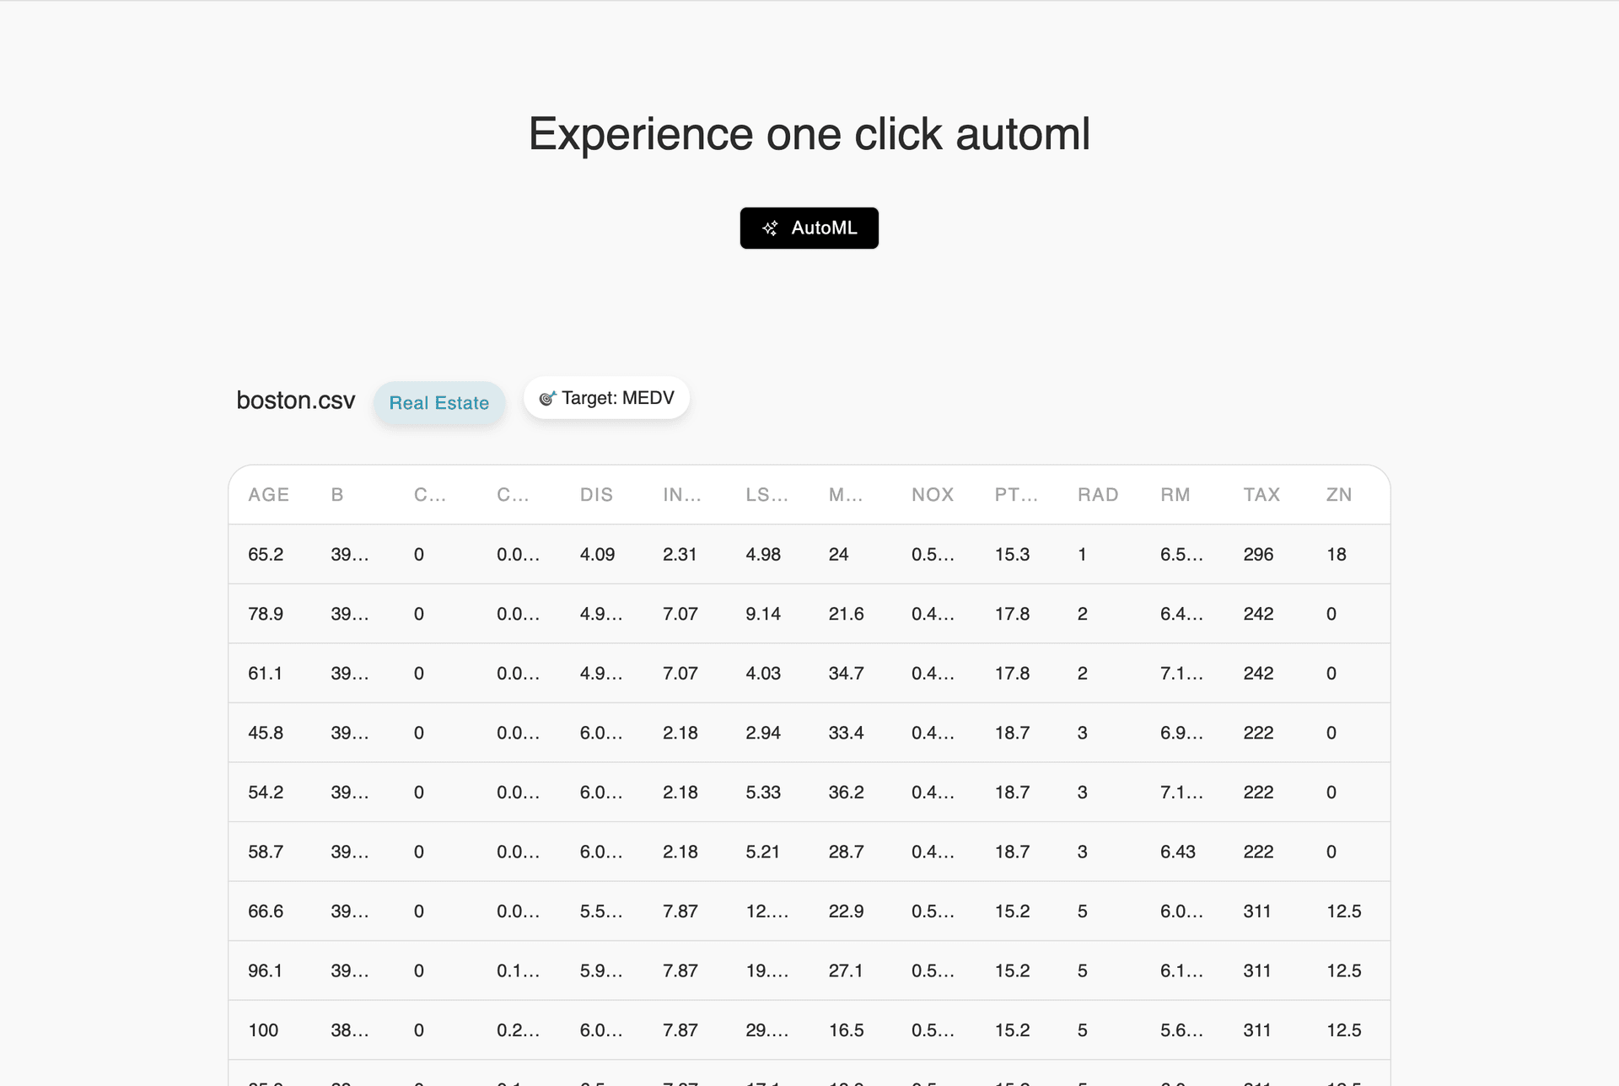Click AGE cell 96.1
Image resolution: width=1619 pixels, height=1086 pixels.
click(x=265, y=970)
